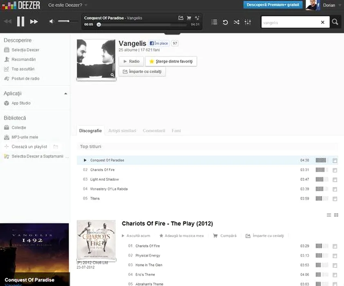
Task: Select Monastery Of La Rabida track
Action: point(207,189)
